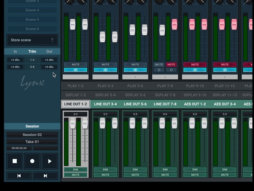Select the SDPLAY 7-8 source tab
Screen dimensions: 254x191
click(x=165, y=95)
